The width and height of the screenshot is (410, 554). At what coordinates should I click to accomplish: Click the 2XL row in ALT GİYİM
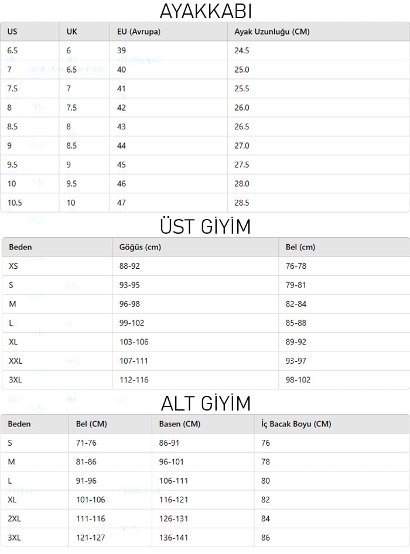click(x=15, y=519)
